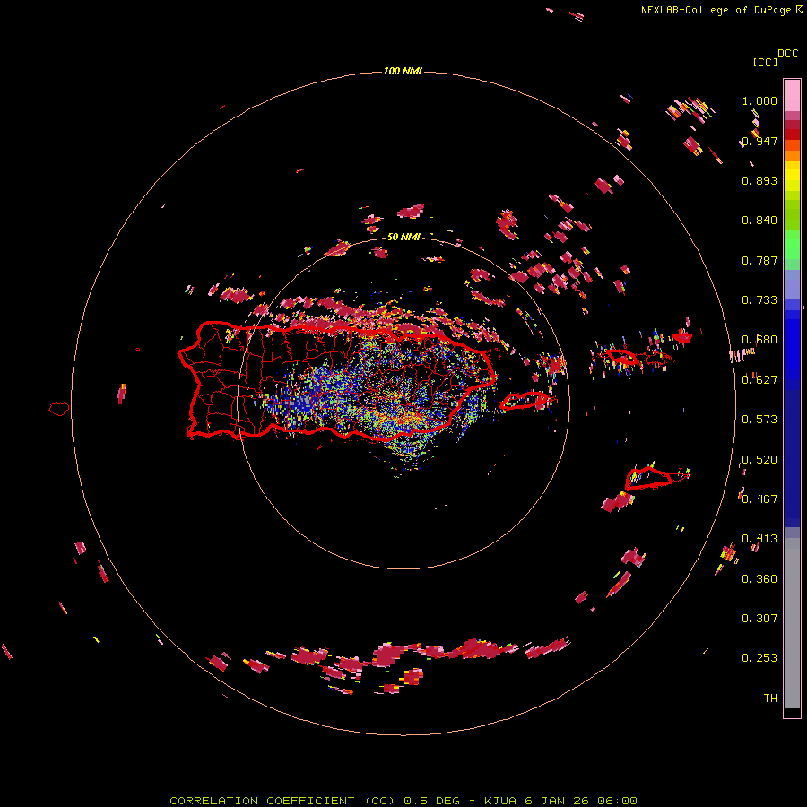Click the TH label at the scale bottom
Viewport: 807px width, 807px height.
[770, 699]
